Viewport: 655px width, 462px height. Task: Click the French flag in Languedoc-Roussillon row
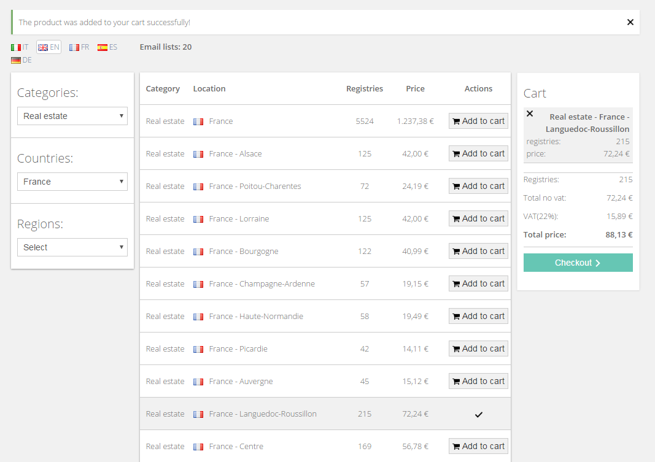pos(198,414)
